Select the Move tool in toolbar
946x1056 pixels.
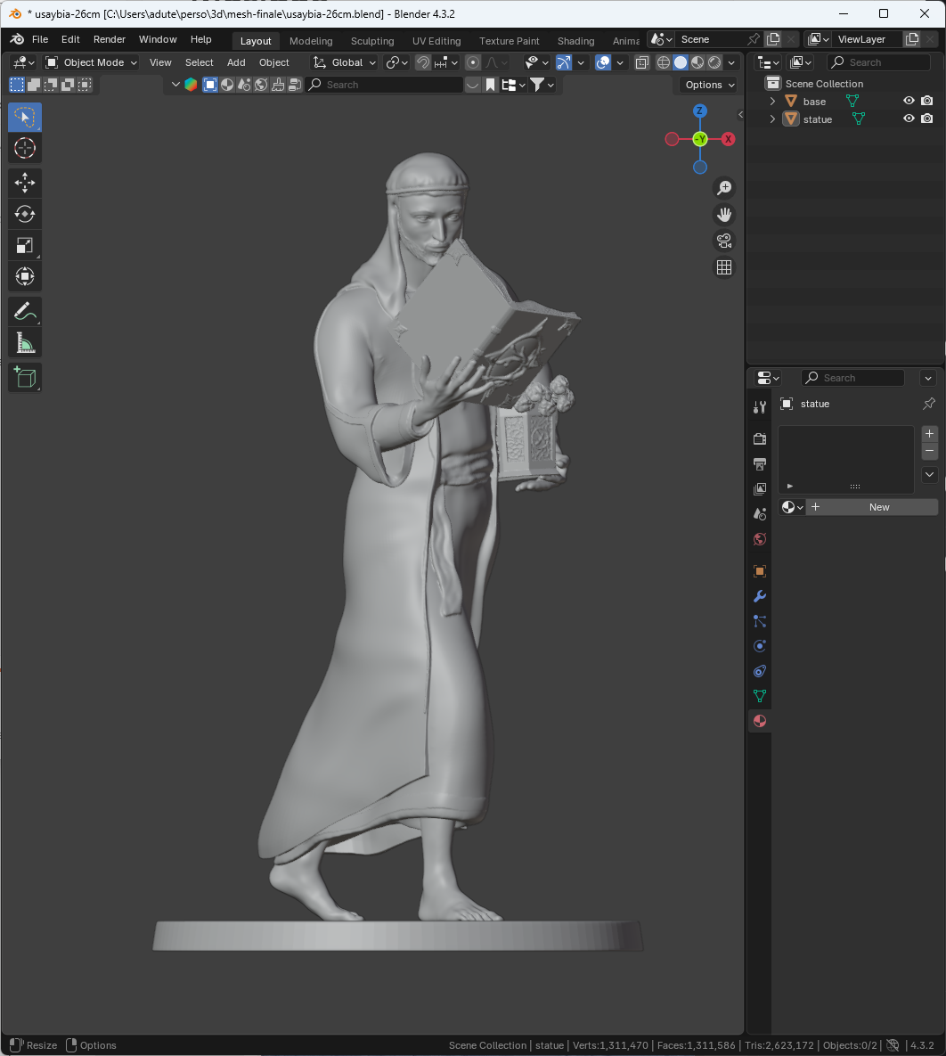click(25, 183)
